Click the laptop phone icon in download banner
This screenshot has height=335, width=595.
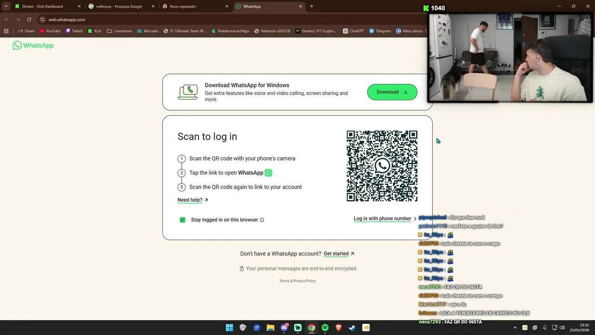coord(188,92)
